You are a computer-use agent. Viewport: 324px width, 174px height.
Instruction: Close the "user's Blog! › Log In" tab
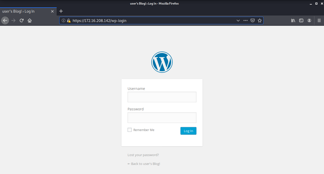click(x=52, y=11)
